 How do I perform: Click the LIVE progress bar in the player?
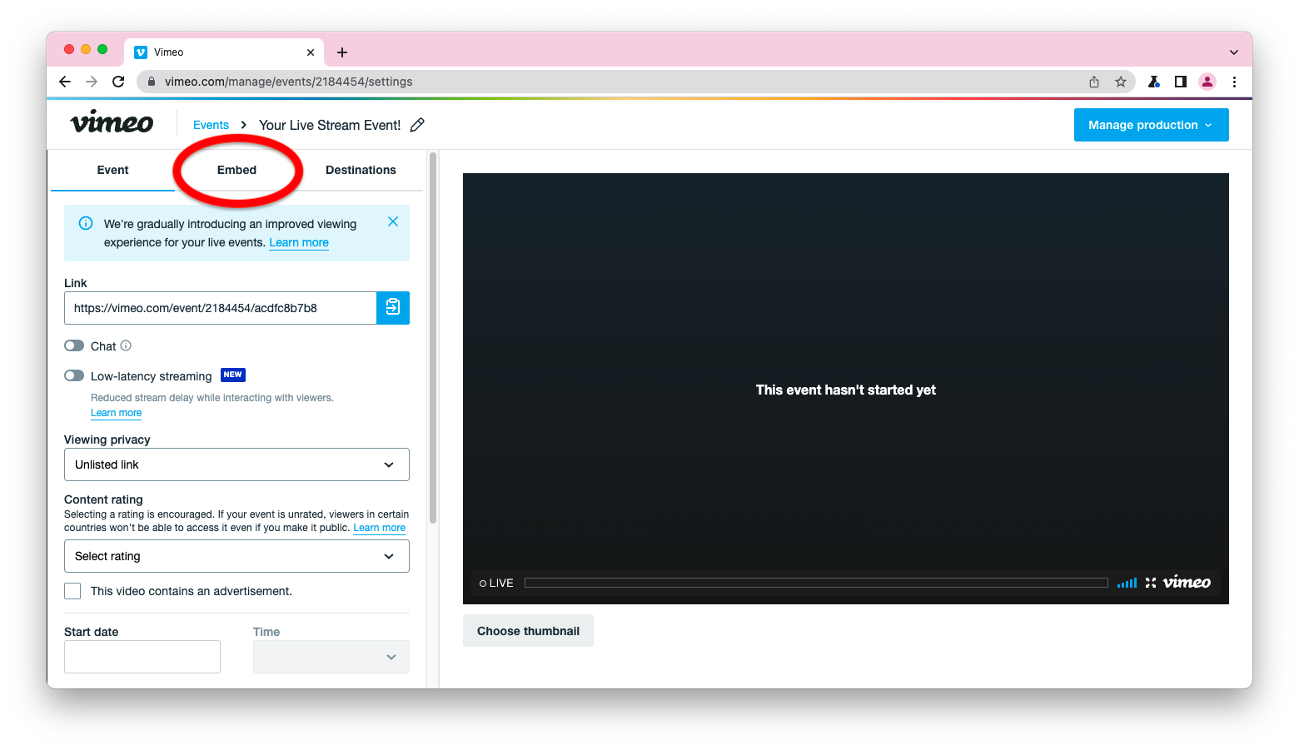[x=816, y=583]
